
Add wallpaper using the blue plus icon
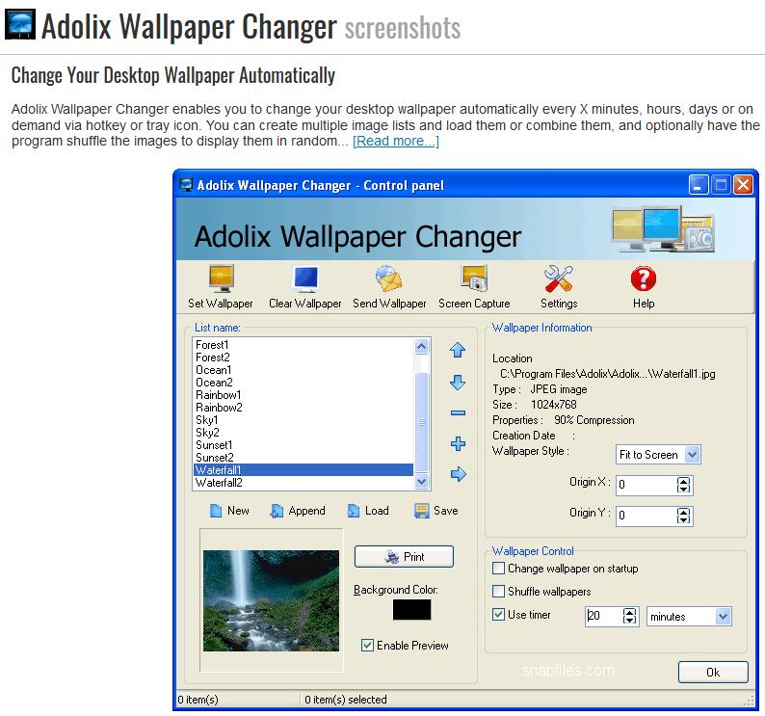click(458, 443)
